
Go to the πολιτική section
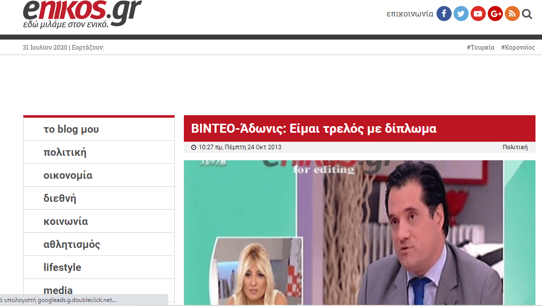click(65, 152)
